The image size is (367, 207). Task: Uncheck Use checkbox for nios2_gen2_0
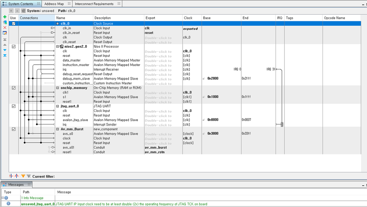pyautogui.click(x=14, y=46)
